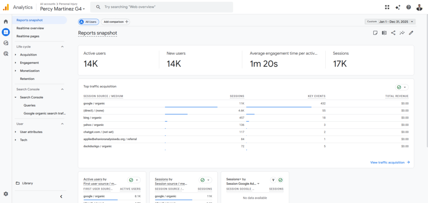Open Admin settings gear icon

point(6,194)
